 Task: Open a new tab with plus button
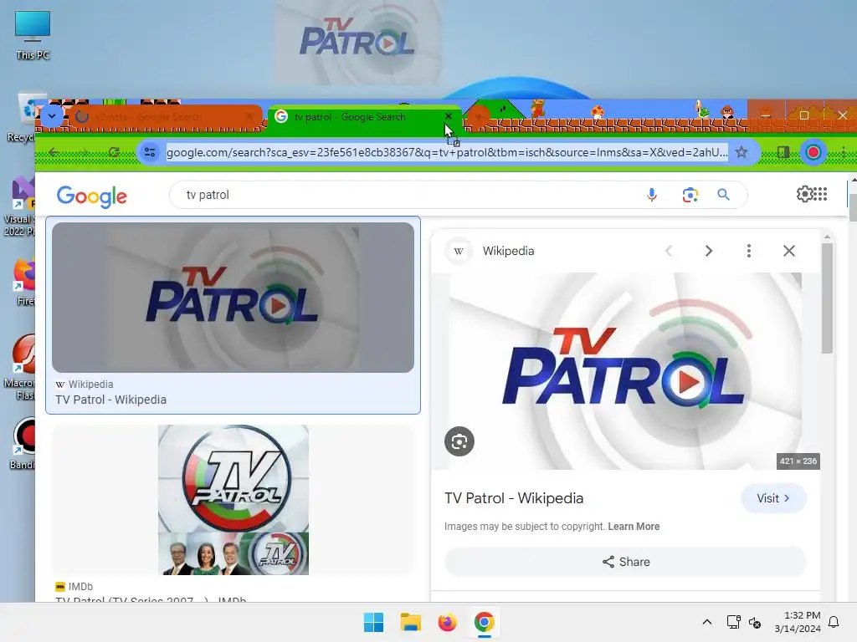click(x=479, y=116)
